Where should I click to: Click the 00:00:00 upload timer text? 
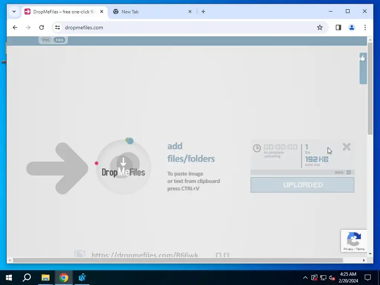pos(281,147)
